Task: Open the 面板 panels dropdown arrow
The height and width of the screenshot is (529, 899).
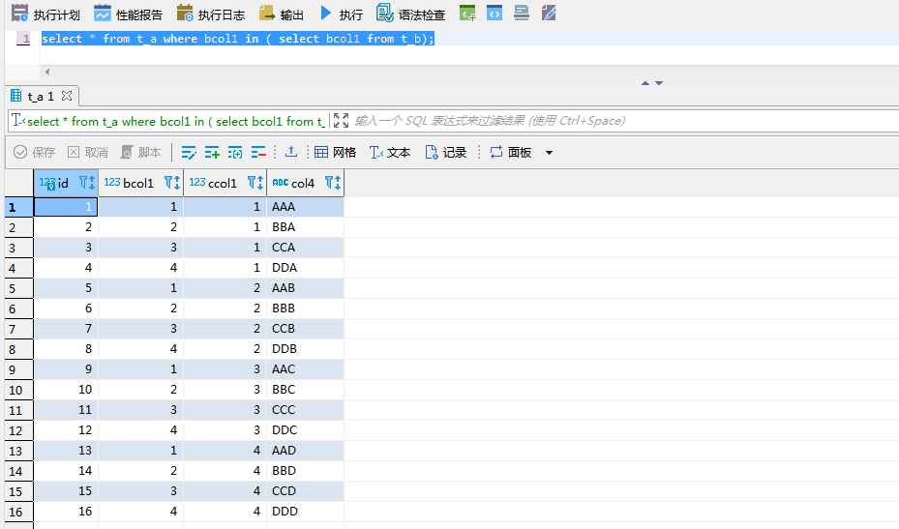Action: (550, 153)
